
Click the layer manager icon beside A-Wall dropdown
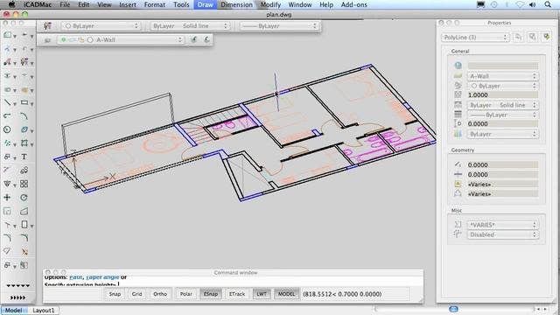pos(47,40)
